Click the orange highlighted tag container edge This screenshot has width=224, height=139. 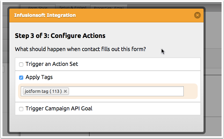(x=191, y=91)
